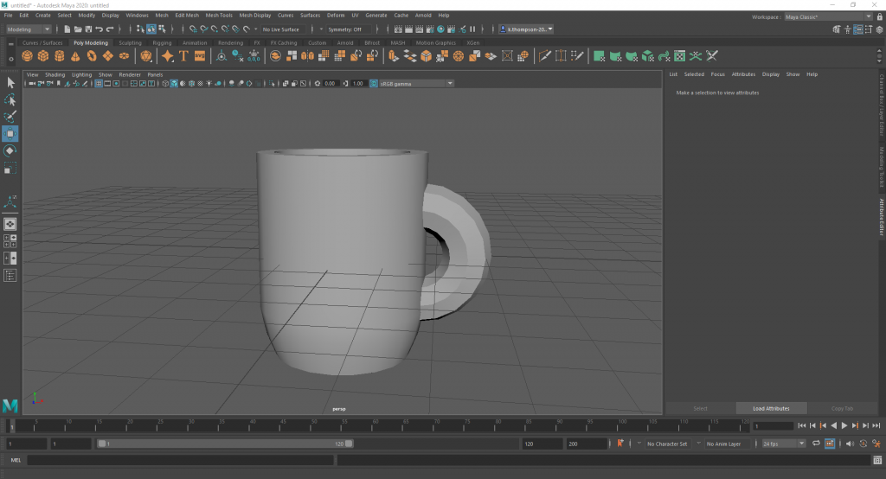The height and width of the screenshot is (479, 886).
Task: Open the 24 fps frame rate dropdown
Action: (784, 444)
